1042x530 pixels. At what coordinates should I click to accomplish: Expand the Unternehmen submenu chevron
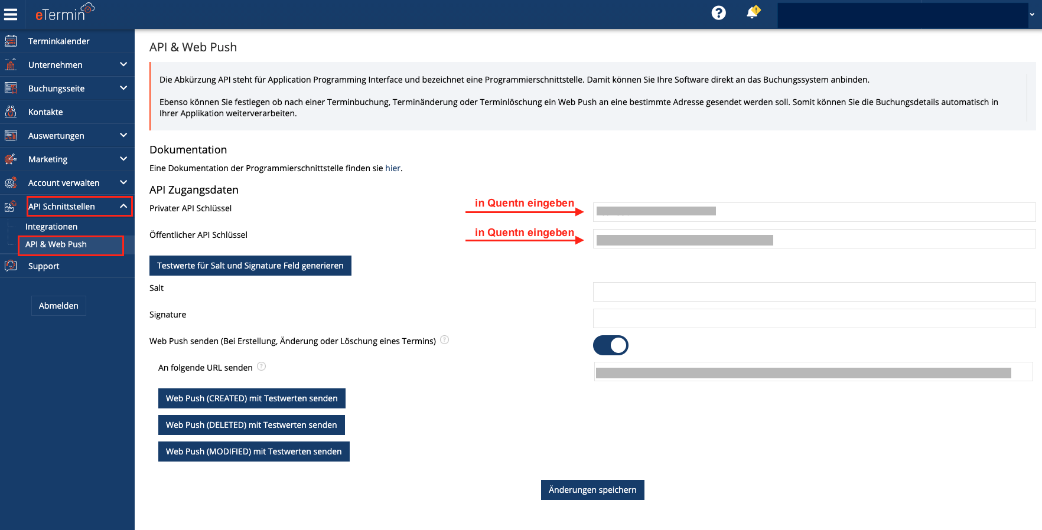[123, 64]
